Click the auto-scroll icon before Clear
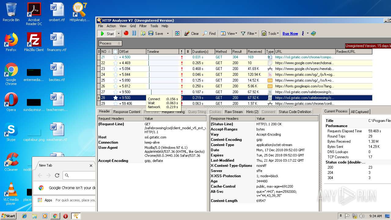This screenshot has width=391, height=220. click(177, 33)
